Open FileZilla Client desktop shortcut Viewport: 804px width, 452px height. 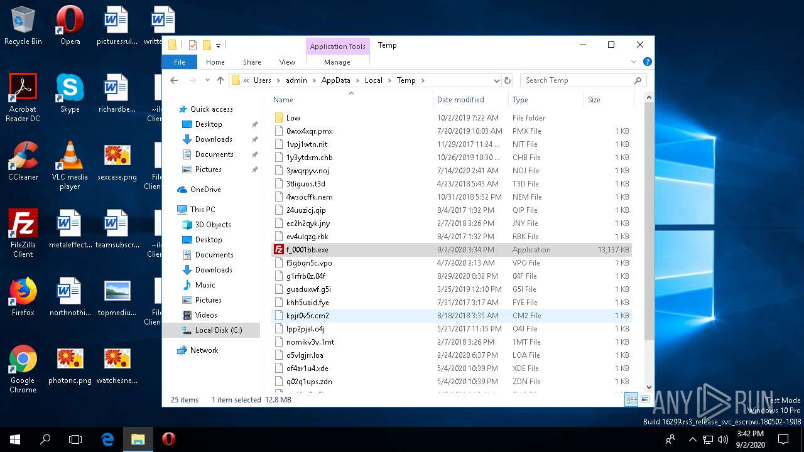[23, 234]
